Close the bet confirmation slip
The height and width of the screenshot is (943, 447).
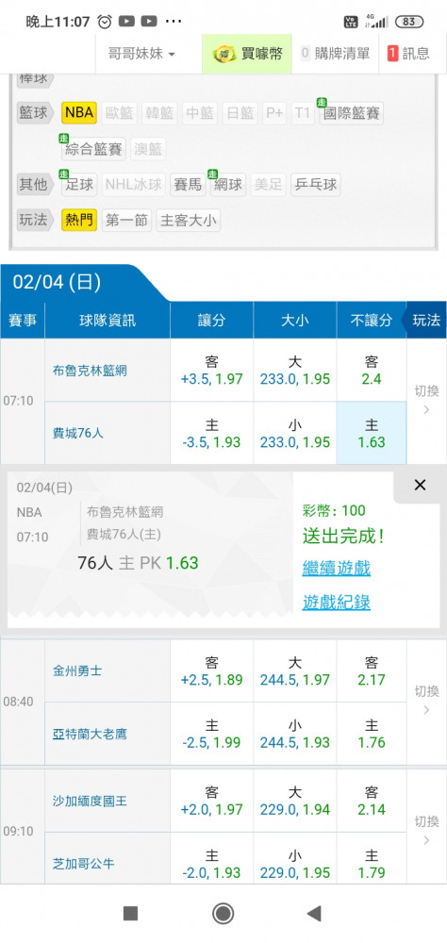point(420,485)
